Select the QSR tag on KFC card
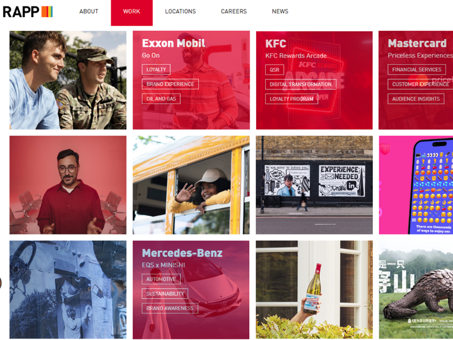Screen dimensions: 453x340 275,70
